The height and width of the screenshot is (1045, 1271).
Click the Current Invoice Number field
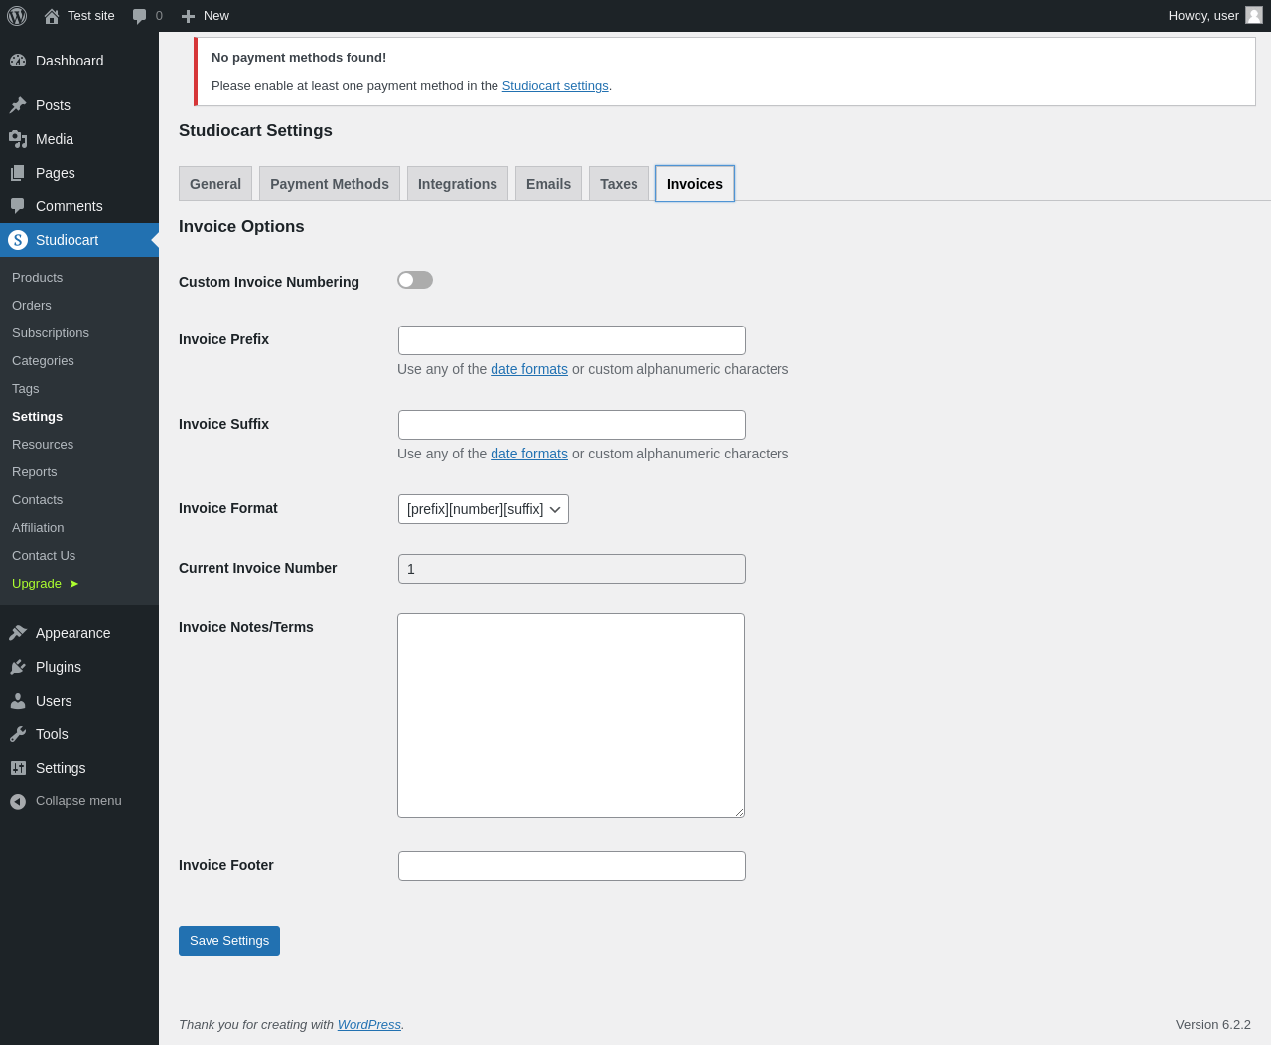[572, 569]
